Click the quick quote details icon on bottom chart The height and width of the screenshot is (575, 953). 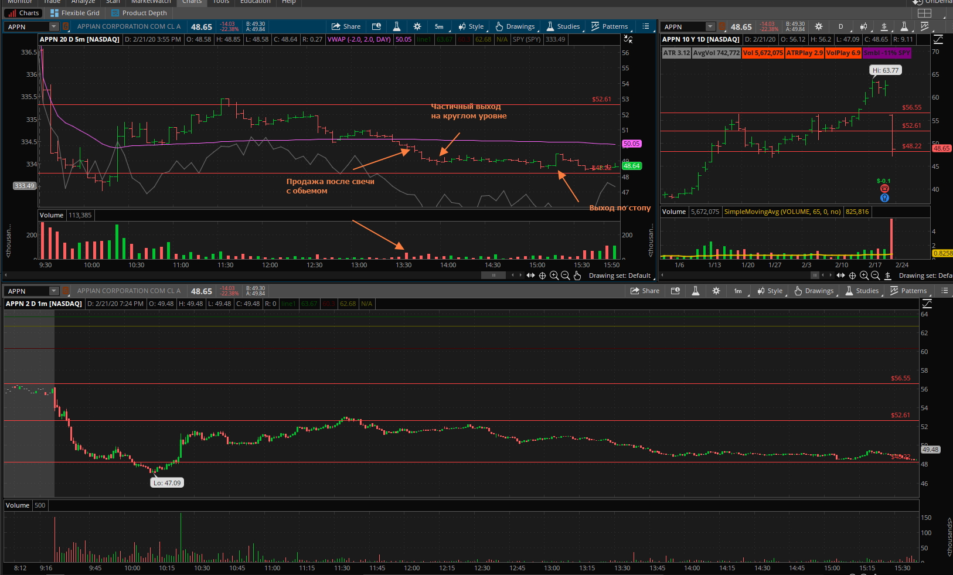pyautogui.click(x=675, y=291)
